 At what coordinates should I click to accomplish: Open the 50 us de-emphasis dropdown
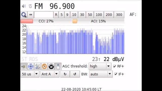pyautogui.click(x=30, y=74)
